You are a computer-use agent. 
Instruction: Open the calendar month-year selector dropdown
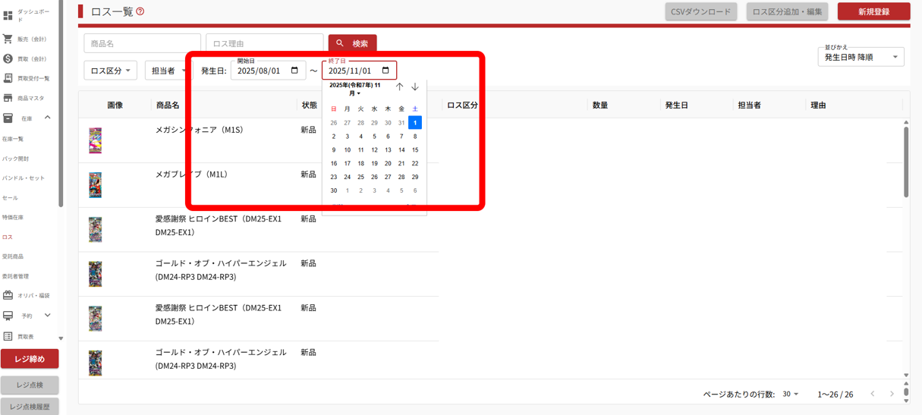[x=355, y=90]
